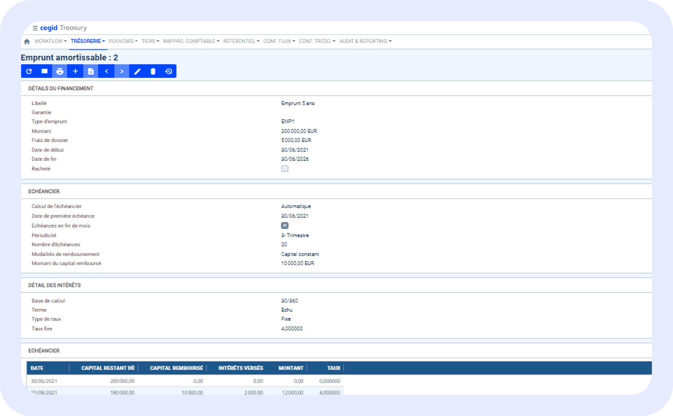Open the history clock icon
673x416 pixels.
(x=169, y=71)
